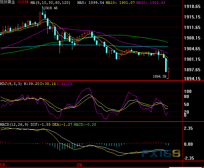The image size is (204, 168).
Task: Click date marker 20 on time axis
Action: [80, 165]
